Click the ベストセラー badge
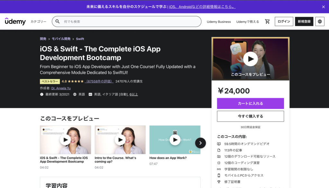The width and height of the screenshot is (329, 188). (x=50, y=81)
